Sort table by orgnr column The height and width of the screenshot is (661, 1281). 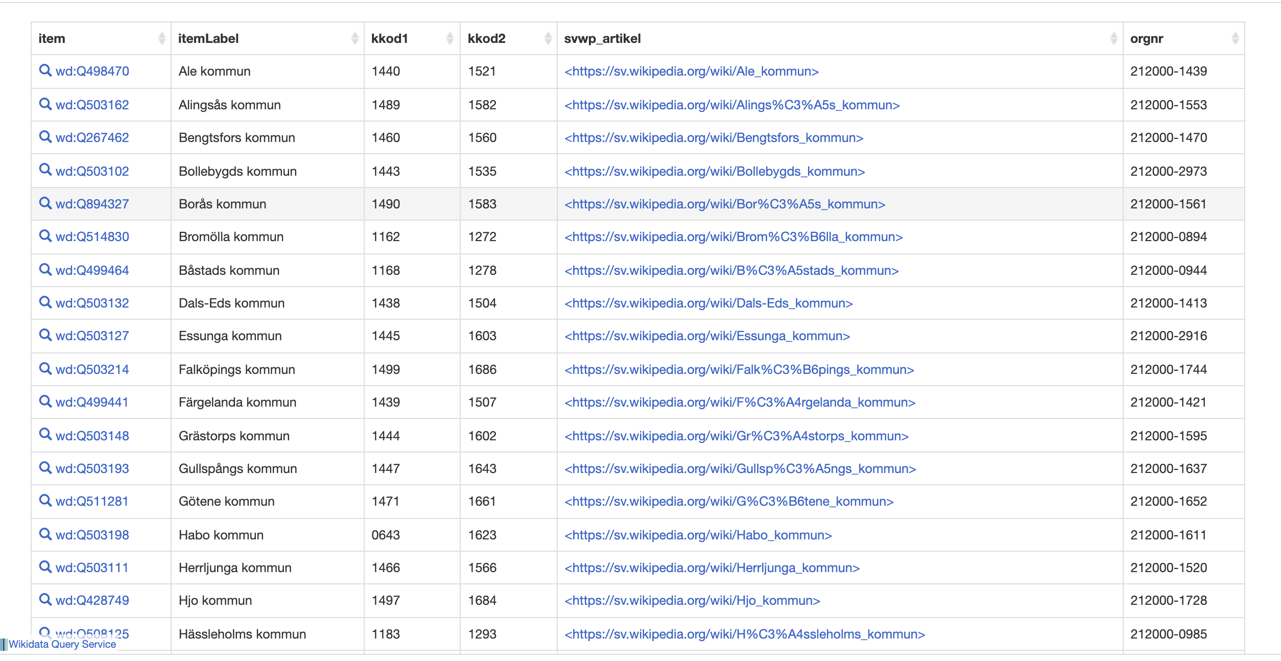pos(1235,38)
